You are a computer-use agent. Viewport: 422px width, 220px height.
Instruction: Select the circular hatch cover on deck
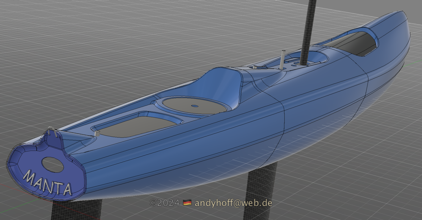[194, 106]
